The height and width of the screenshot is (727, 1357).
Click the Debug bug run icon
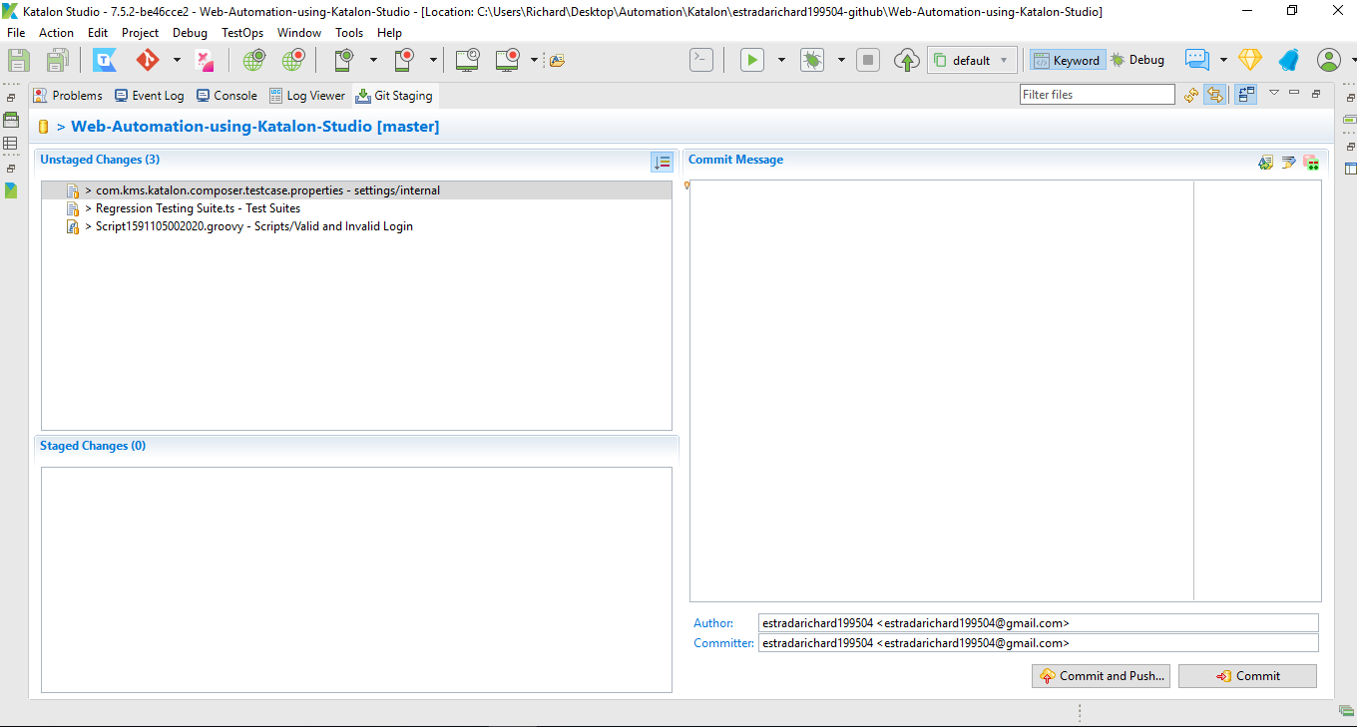(812, 60)
